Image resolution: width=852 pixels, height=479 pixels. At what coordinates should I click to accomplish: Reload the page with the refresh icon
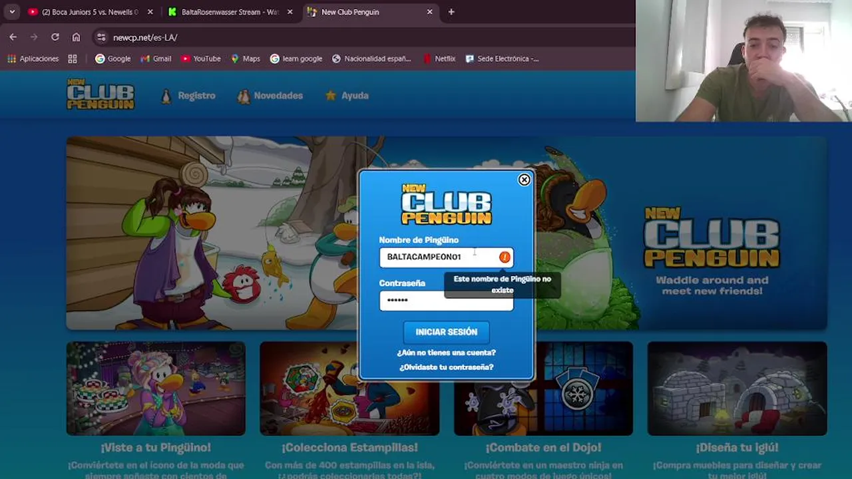click(x=55, y=37)
